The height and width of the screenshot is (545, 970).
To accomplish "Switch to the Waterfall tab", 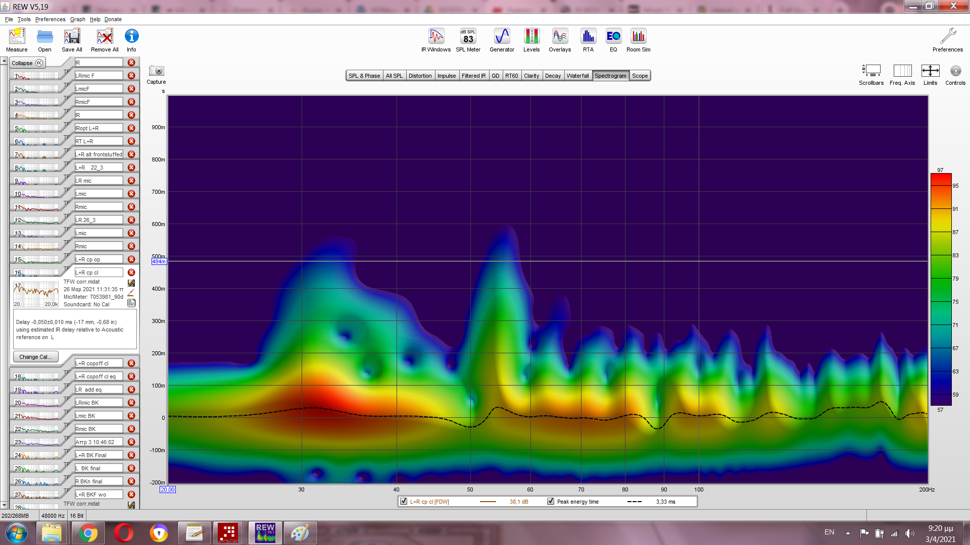I will (x=577, y=76).
